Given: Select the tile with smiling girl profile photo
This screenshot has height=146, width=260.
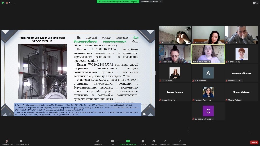Looking at the screenshot, I should (x=208, y=92).
